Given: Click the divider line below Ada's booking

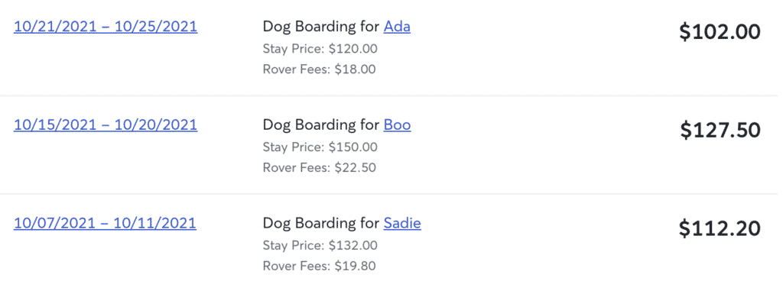Looking at the screenshot, I should click(391, 95).
